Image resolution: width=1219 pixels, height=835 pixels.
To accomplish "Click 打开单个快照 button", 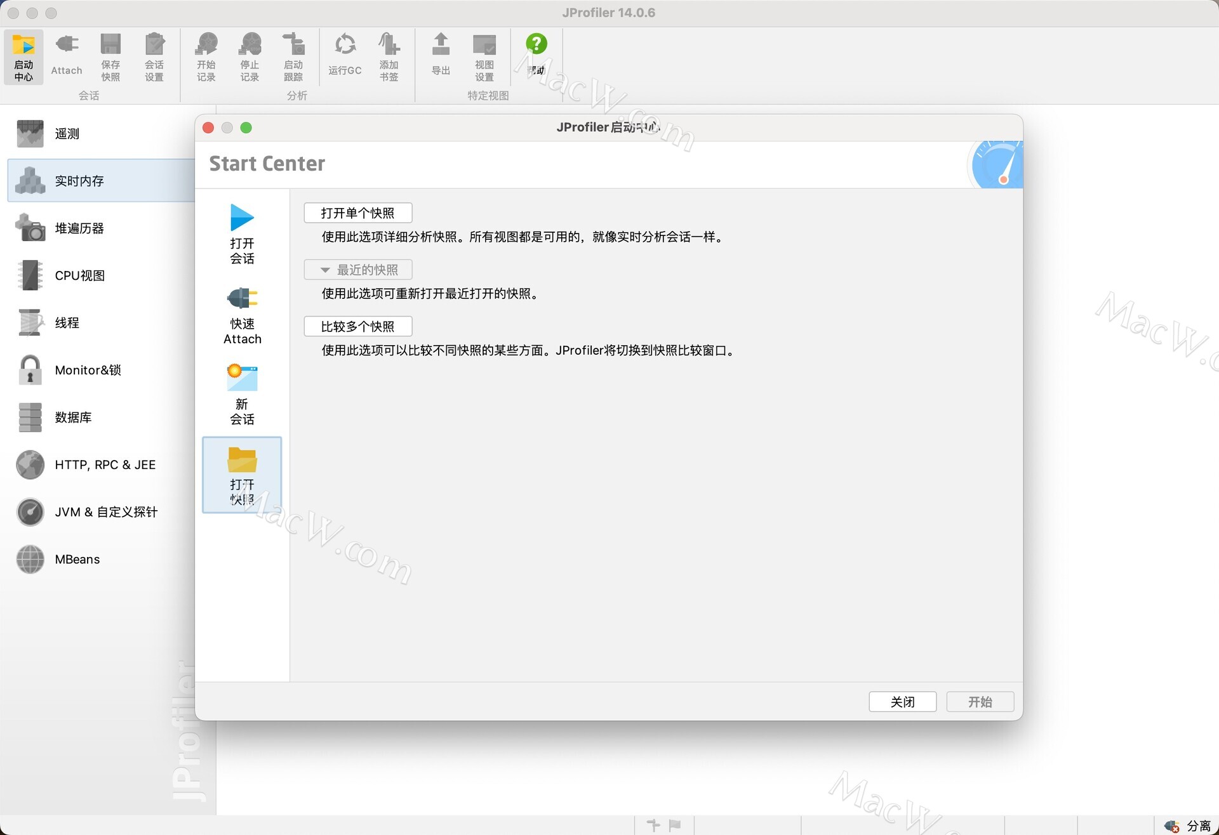I will pos(358,213).
